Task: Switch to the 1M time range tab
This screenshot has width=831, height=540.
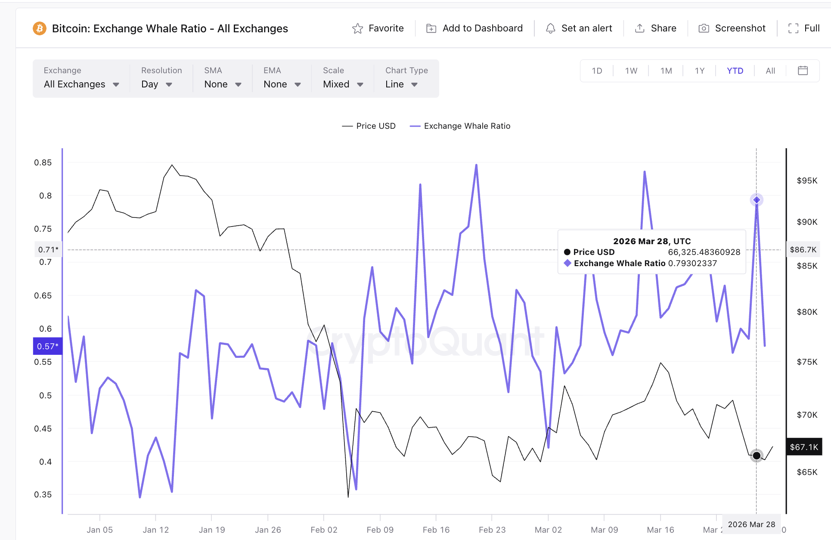Action: (665, 70)
